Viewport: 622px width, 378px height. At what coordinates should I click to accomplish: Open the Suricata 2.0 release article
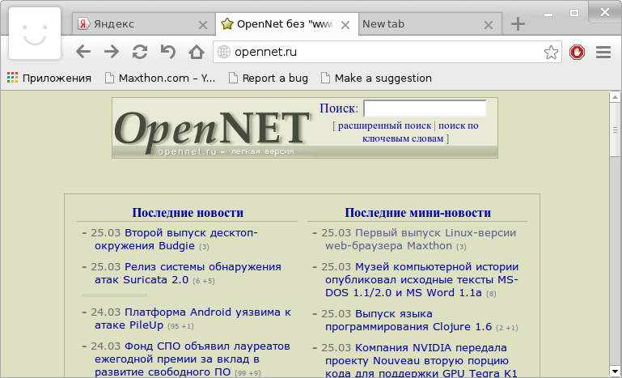pyautogui.click(x=188, y=273)
